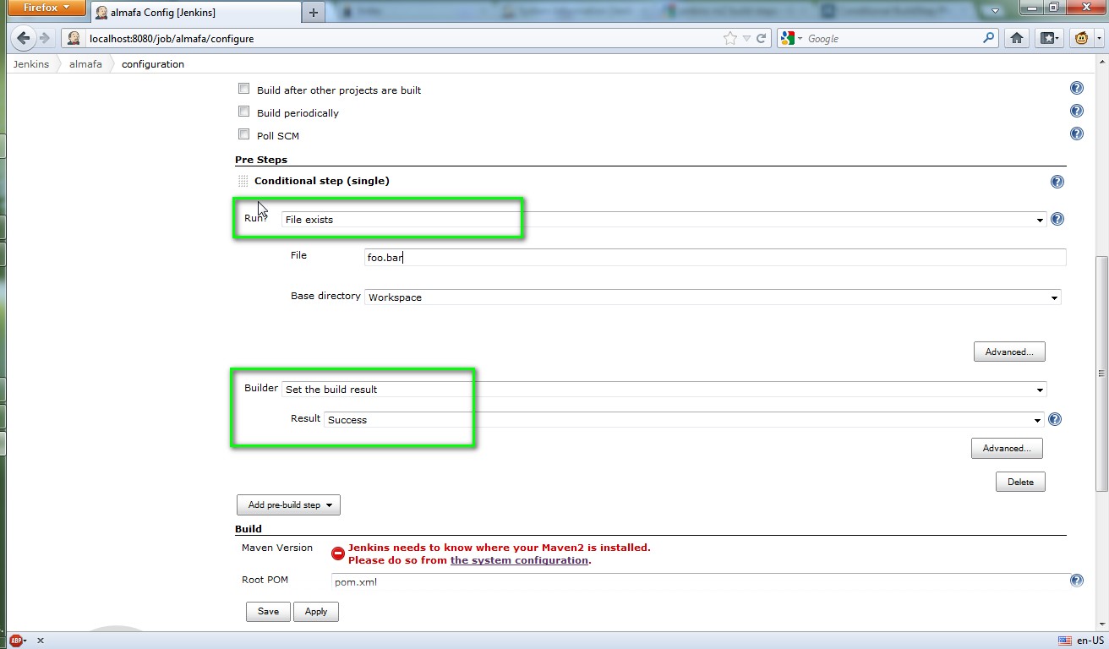Enable Build periodically

coord(243,111)
